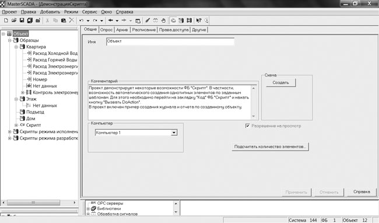Open the Режим menu
The height and width of the screenshot is (223, 379).
[x=71, y=12]
